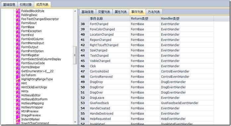Select the ForeColorChanged event cell

pyautogui.click(x=110, y=29)
